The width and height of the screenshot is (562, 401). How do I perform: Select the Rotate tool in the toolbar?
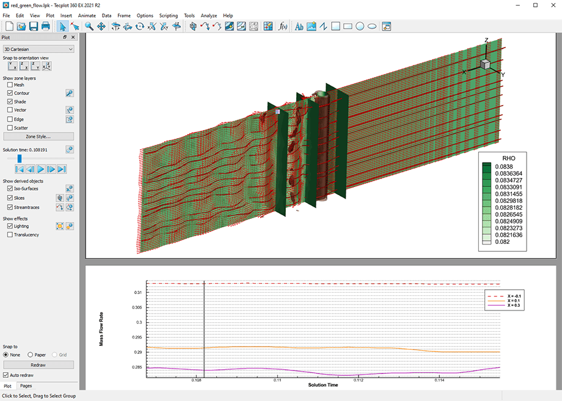click(x=116, y=26)
